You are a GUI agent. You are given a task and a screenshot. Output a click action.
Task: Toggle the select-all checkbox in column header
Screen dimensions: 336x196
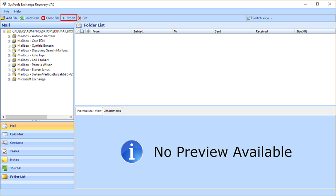click(x=77, y=31)
